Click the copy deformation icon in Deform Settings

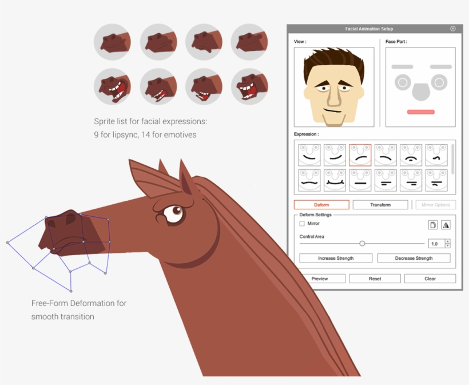click(x=434, y=224)
